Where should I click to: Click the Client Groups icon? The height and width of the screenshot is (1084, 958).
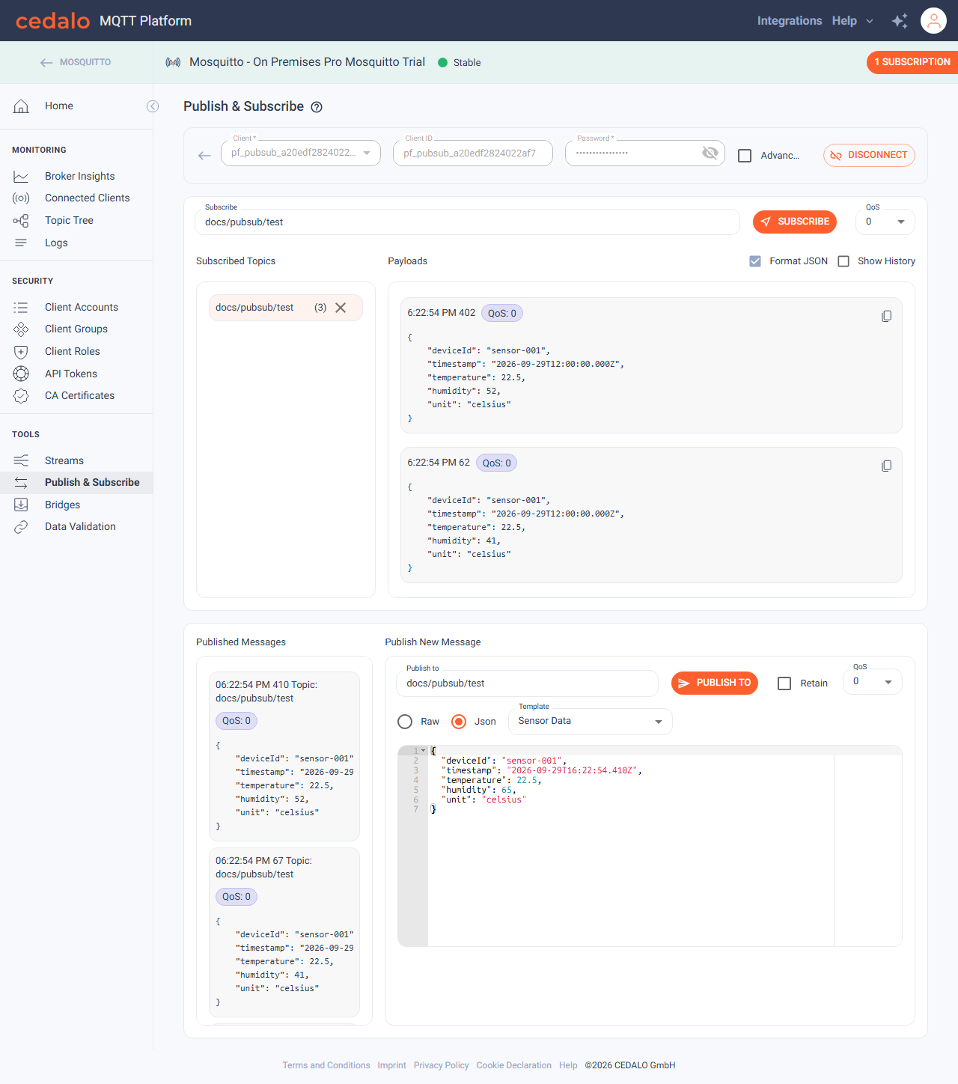pyautogui.click(x=21, y=329)
